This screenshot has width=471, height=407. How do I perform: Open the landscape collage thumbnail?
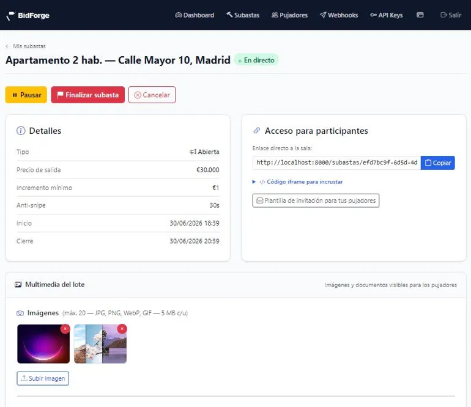click(x=100, y=344)
